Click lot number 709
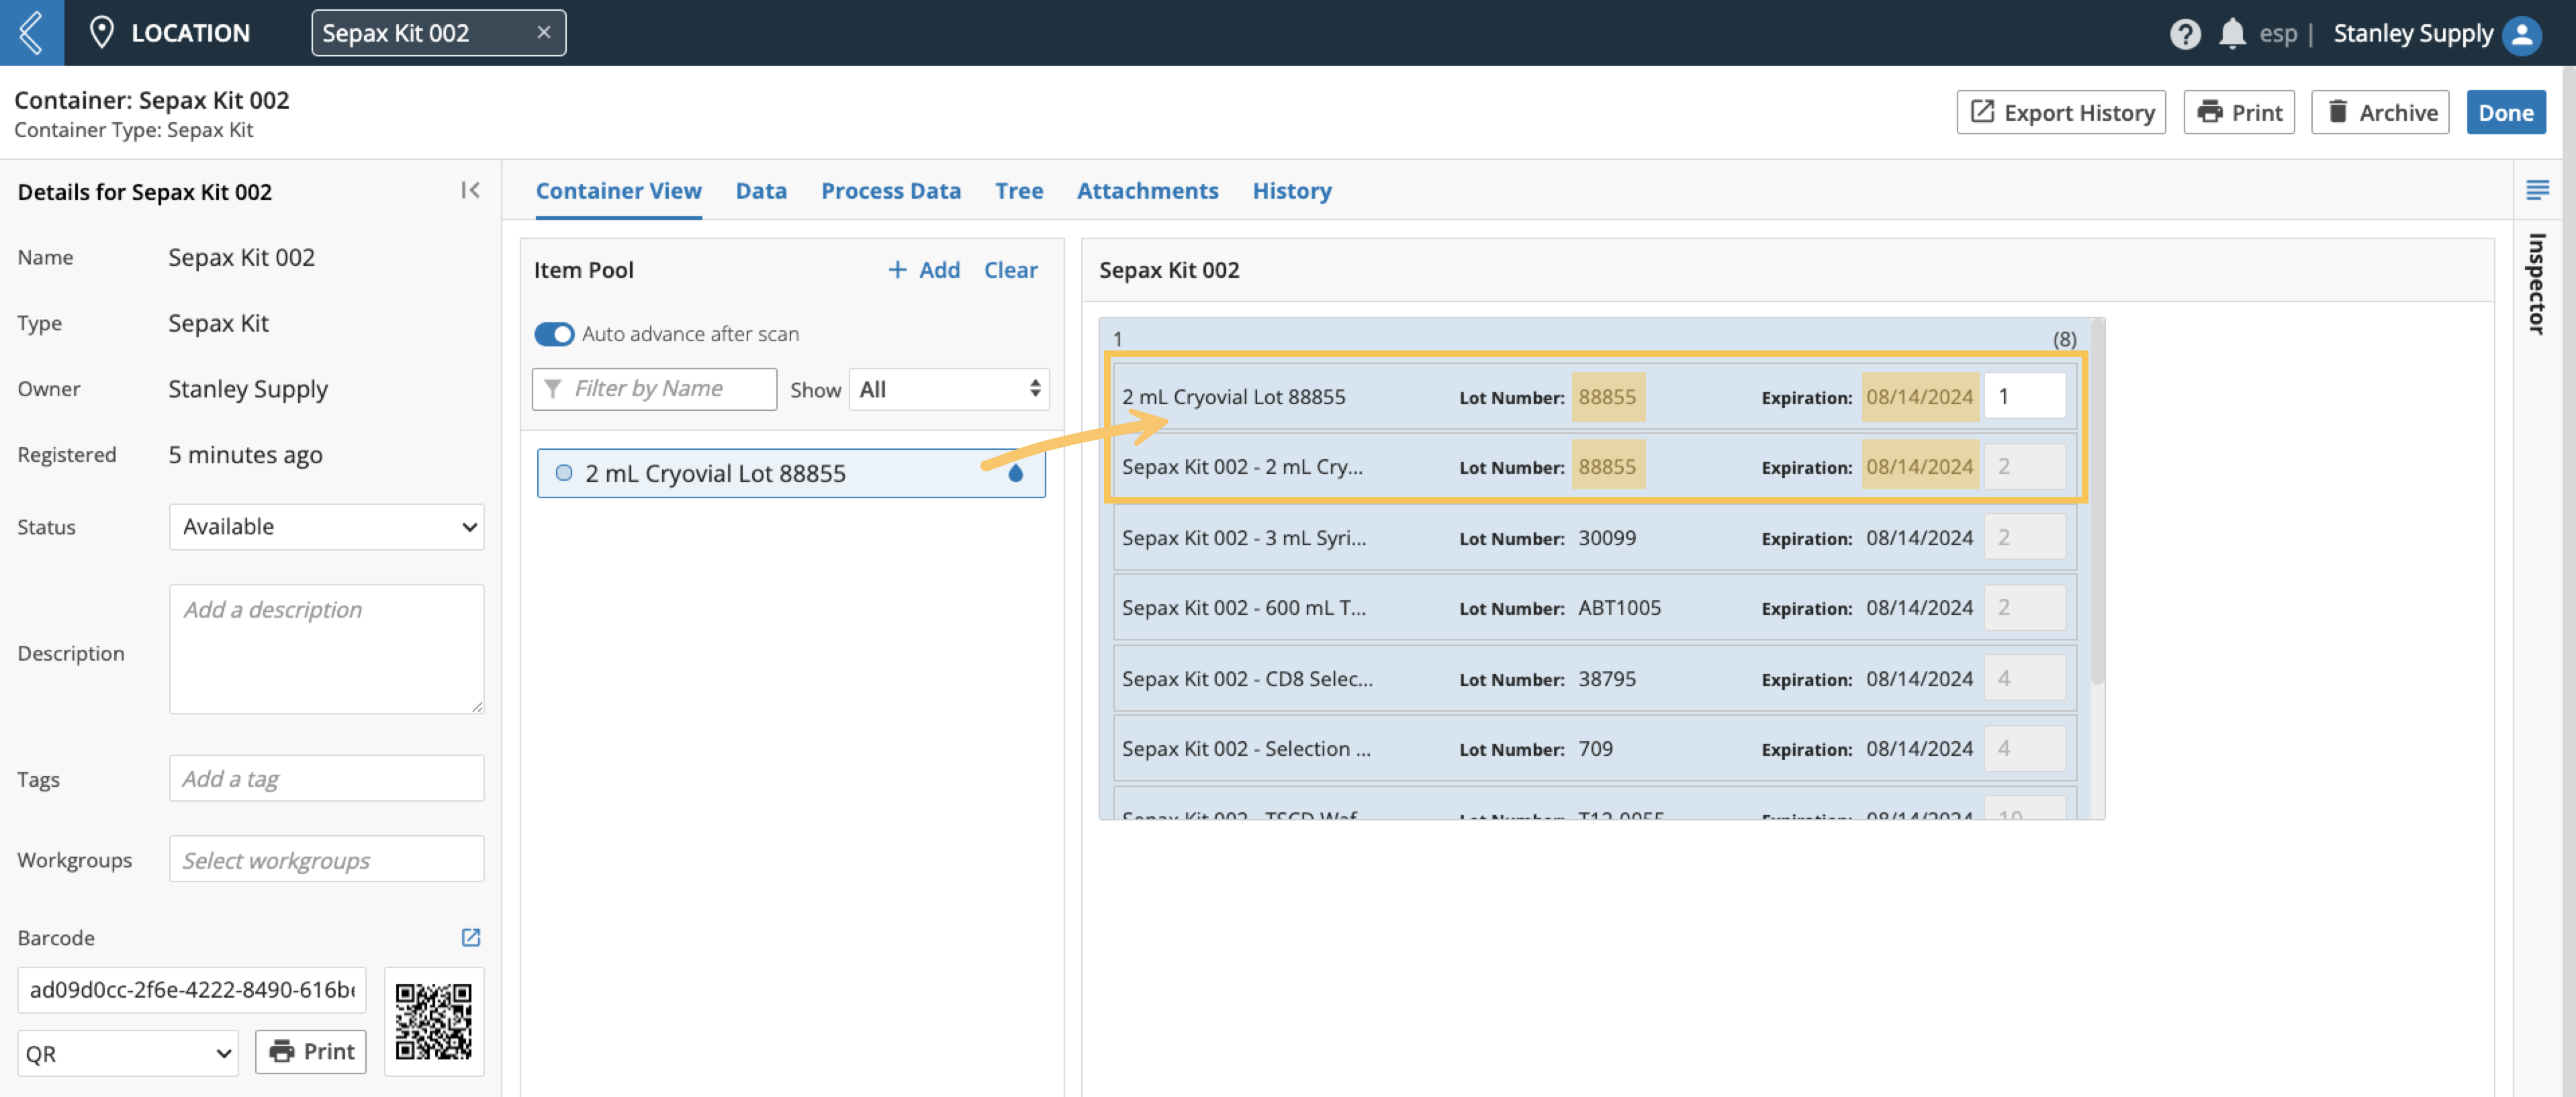The image size is (2576, 1097). 1595,749
